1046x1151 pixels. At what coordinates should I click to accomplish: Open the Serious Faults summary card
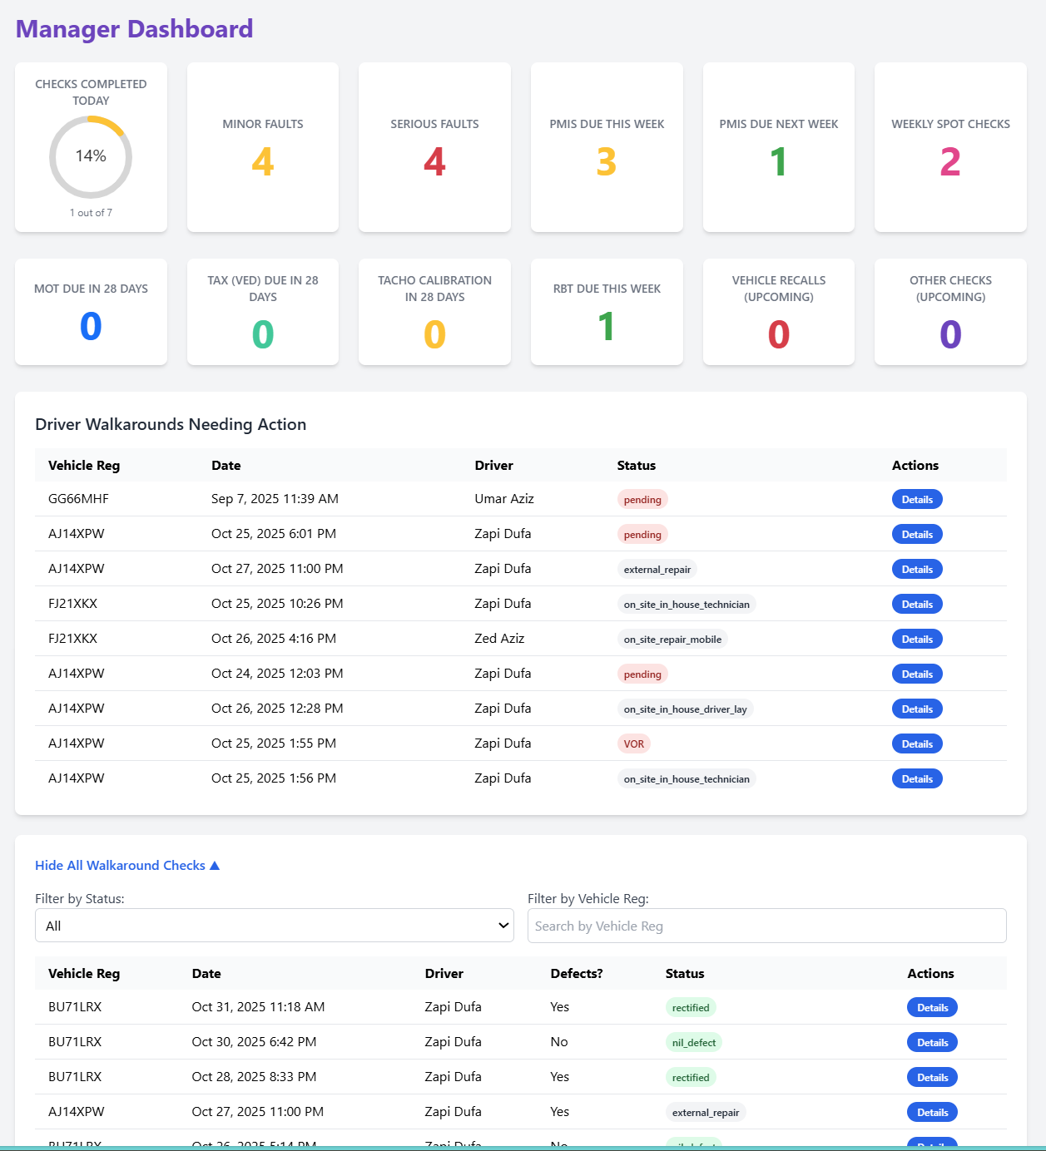coord(434,146)
